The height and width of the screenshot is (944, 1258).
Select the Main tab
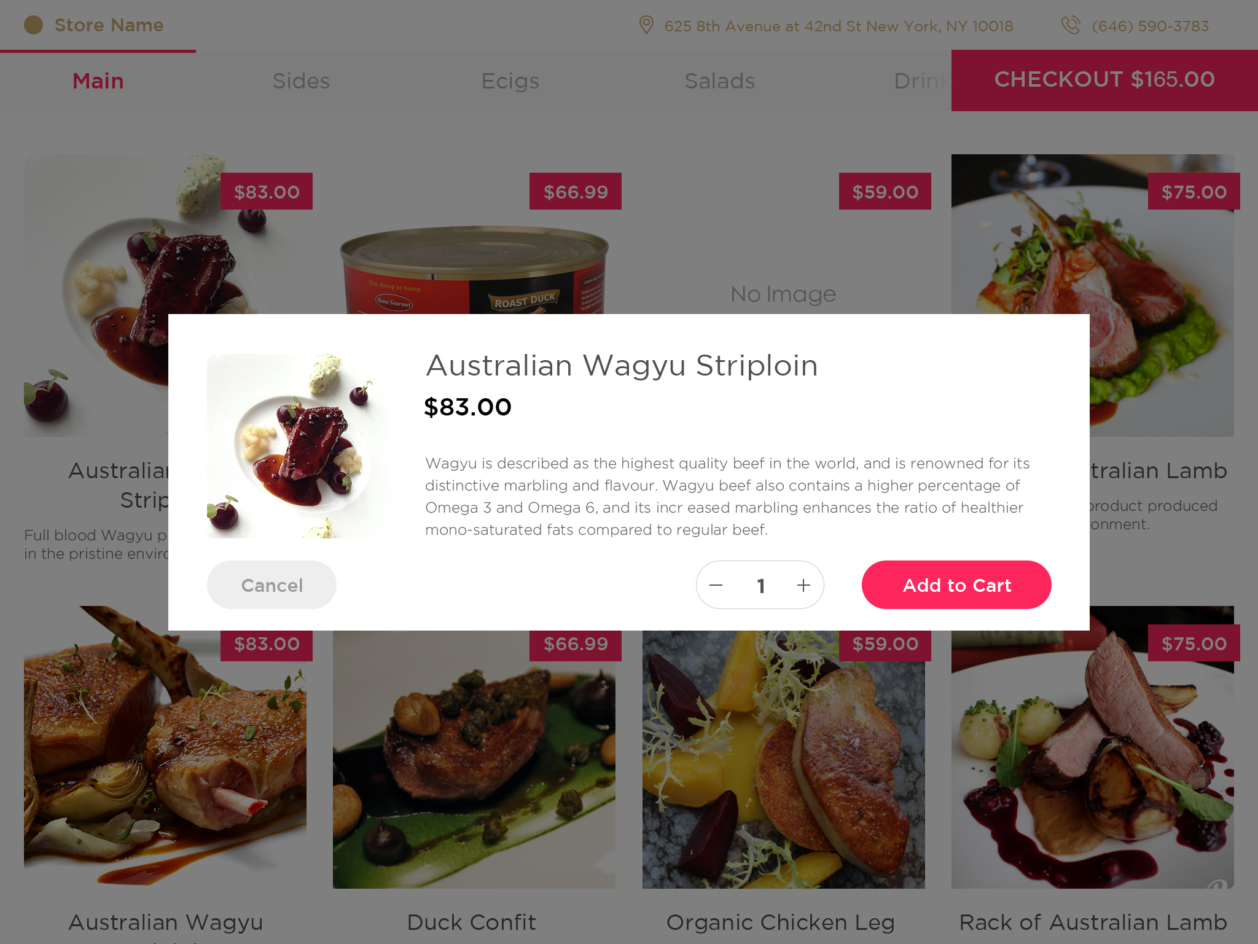tap(98, 81)
